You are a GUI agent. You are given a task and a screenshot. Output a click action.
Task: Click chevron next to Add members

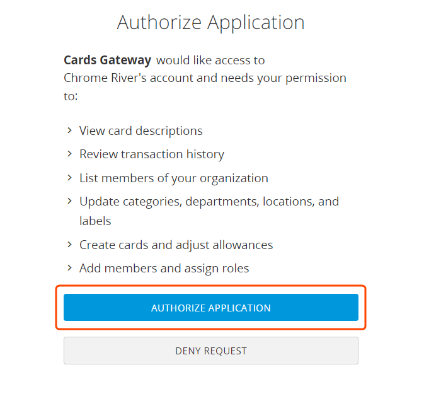[x=69, y=268]
